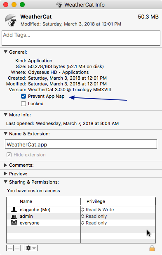This screenshot has width=162, height=255.
Task: Expand the Comments section
Action: [5, 165]
